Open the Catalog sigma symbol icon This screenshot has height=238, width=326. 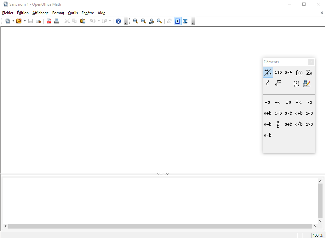tap(186, 21)
